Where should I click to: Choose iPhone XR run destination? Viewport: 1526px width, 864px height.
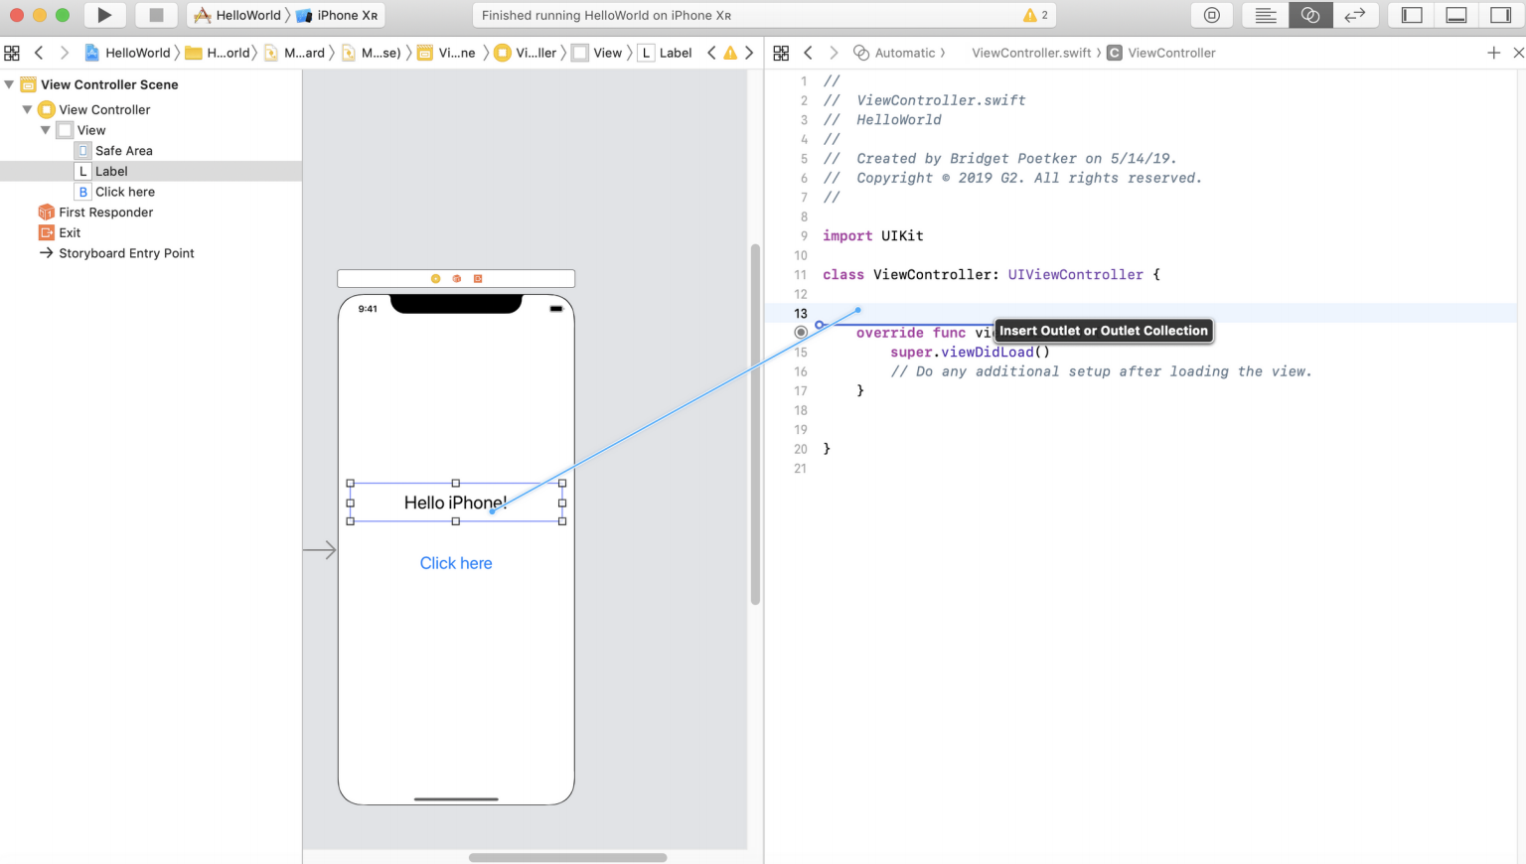338,15
